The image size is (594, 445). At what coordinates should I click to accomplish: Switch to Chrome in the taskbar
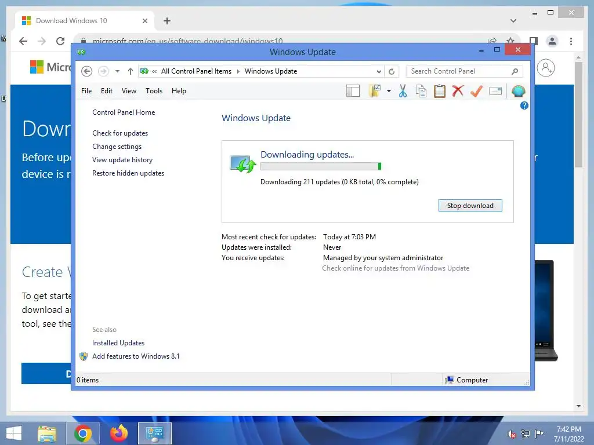point(82,433)
